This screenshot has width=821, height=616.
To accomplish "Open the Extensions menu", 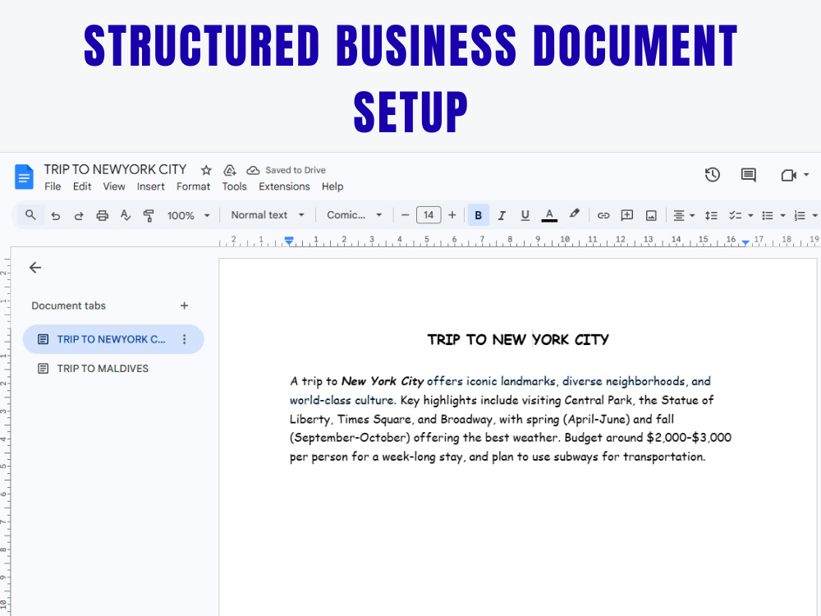I will [284, 186].
